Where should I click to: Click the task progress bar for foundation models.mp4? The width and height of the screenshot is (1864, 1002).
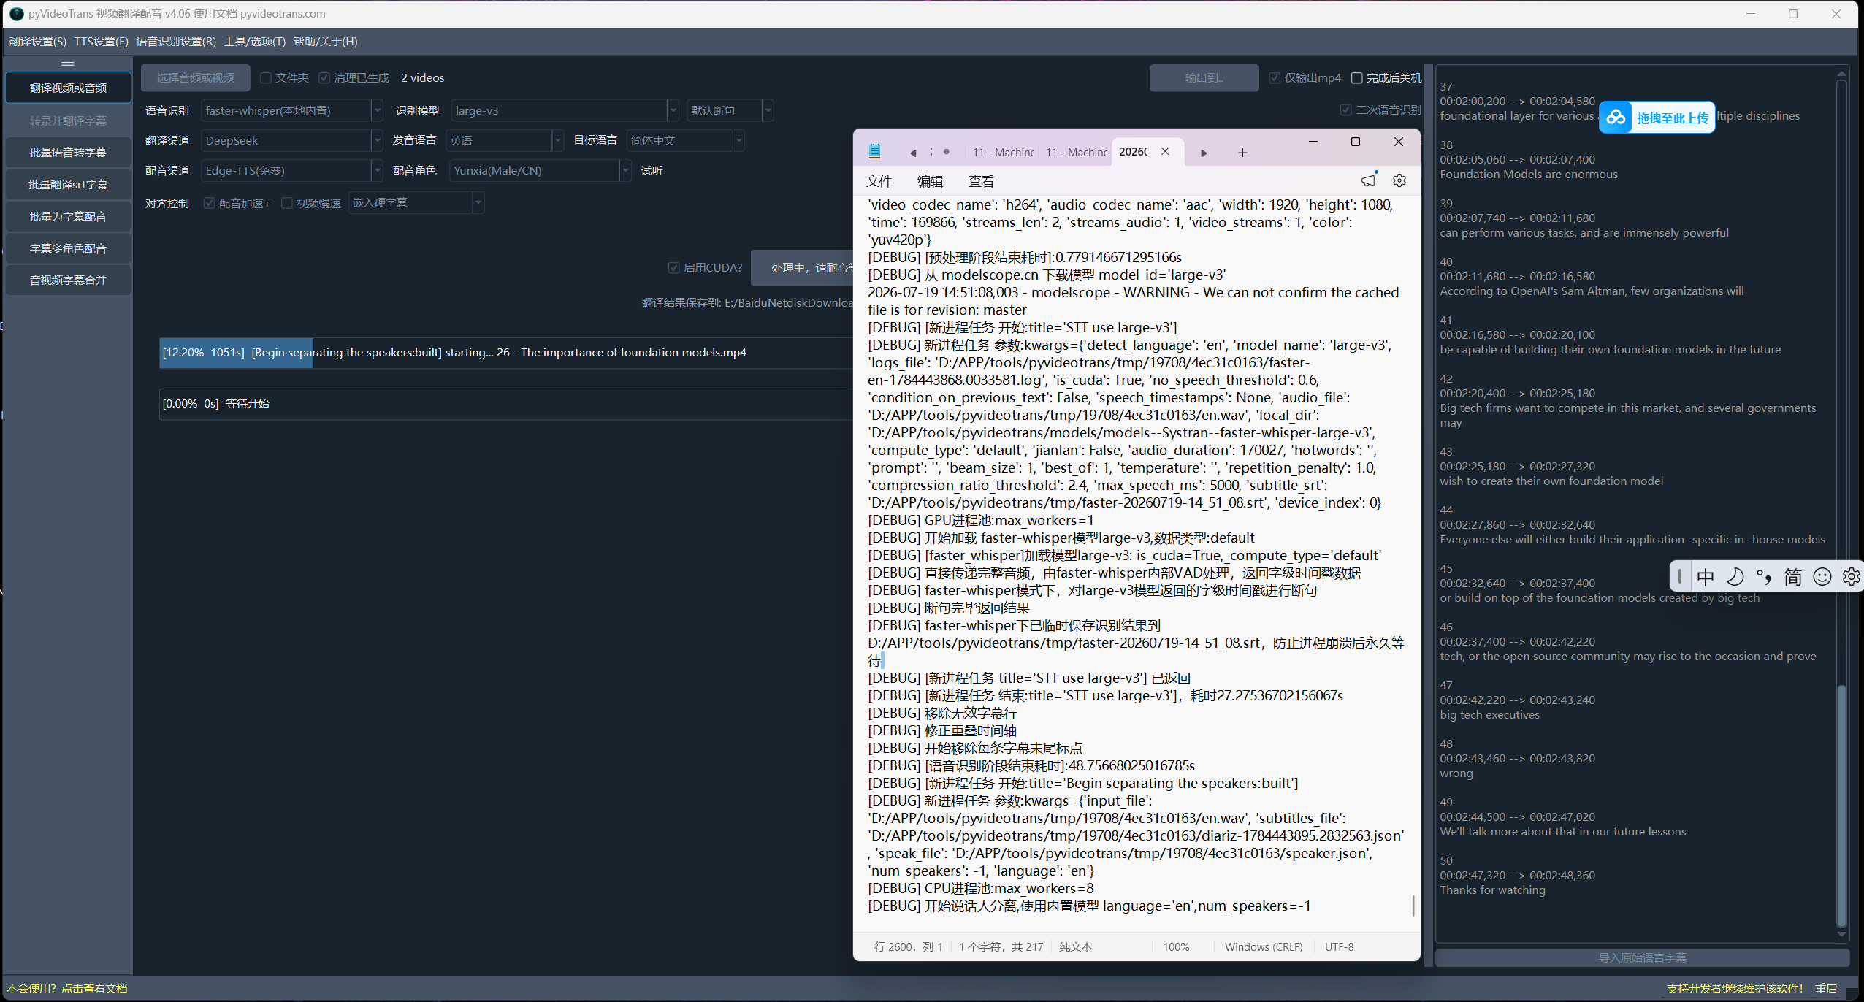pos(505,353)
